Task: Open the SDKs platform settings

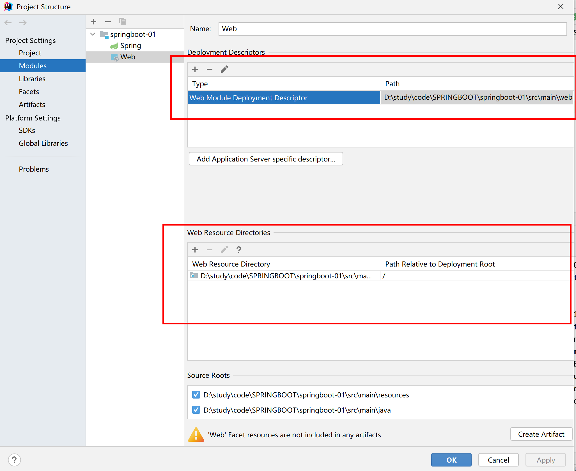Action: 27,130
